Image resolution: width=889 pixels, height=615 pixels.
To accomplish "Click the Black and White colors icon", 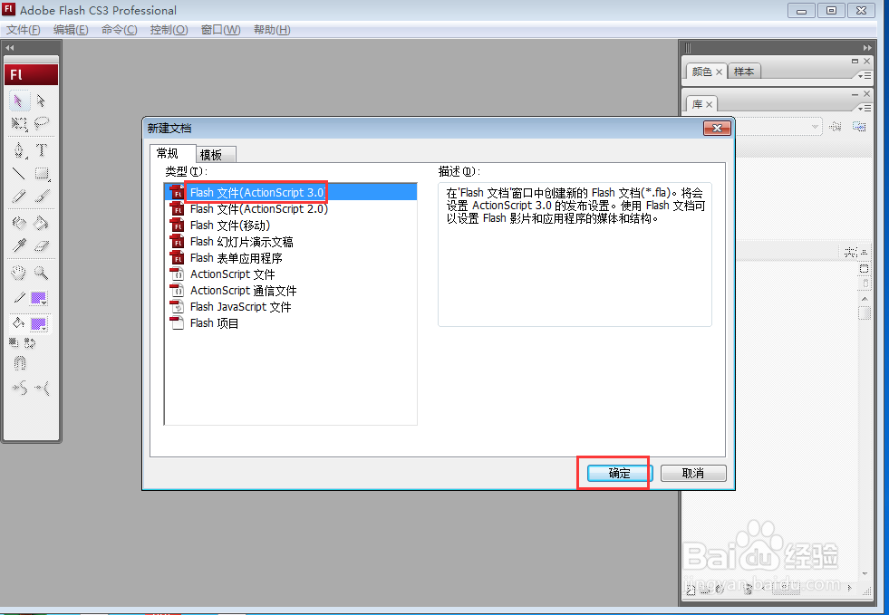I will [14, 342].
